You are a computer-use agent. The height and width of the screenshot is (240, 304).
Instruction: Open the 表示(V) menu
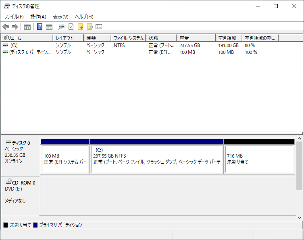(x=60, y=17)
